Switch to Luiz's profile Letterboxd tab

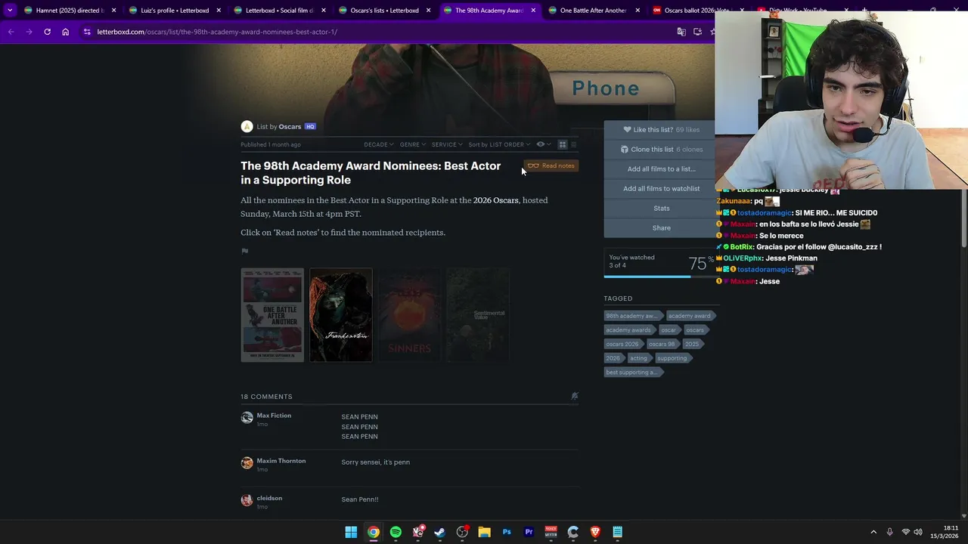[x=175, y=11]
